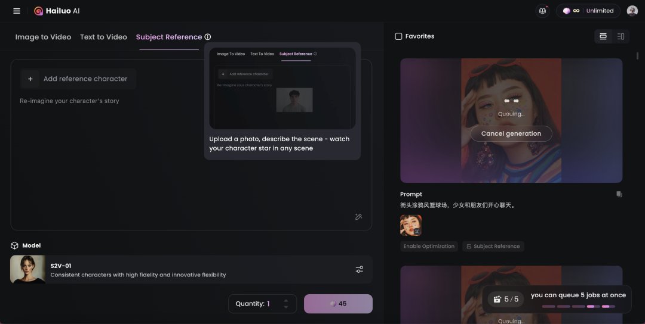Click Add reference character button
645x324 pixels.
pyautogui.click(x=78, y=79)
